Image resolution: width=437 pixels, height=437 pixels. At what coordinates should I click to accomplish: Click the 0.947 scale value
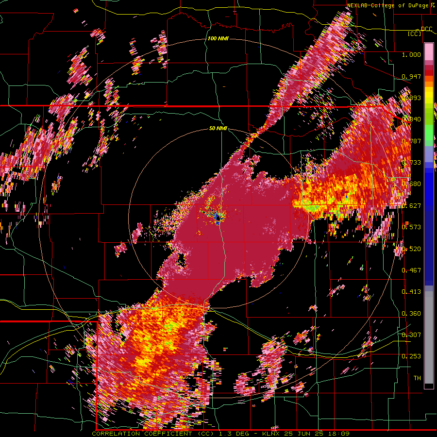411,76
